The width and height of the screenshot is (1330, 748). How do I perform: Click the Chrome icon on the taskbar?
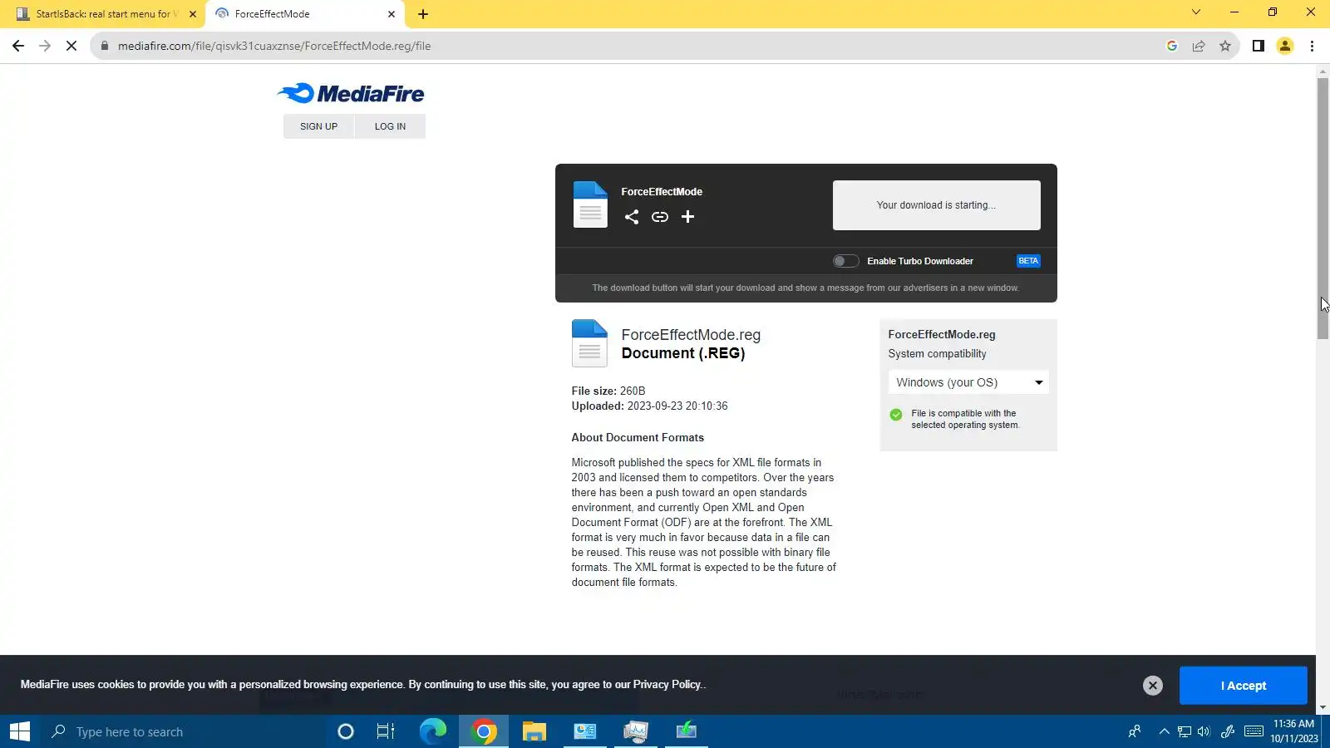point(484,731)
